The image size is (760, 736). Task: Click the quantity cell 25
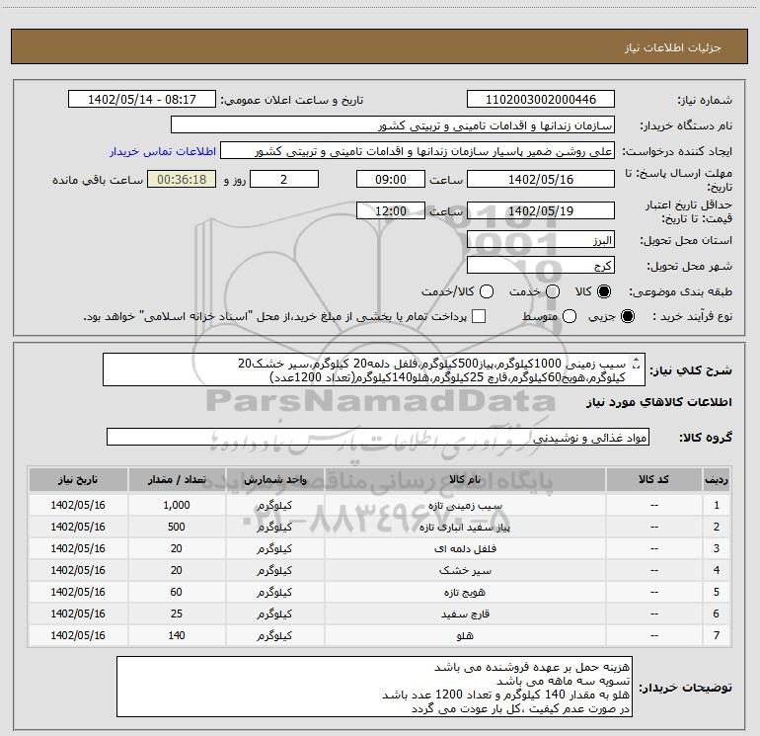[177, 613]
